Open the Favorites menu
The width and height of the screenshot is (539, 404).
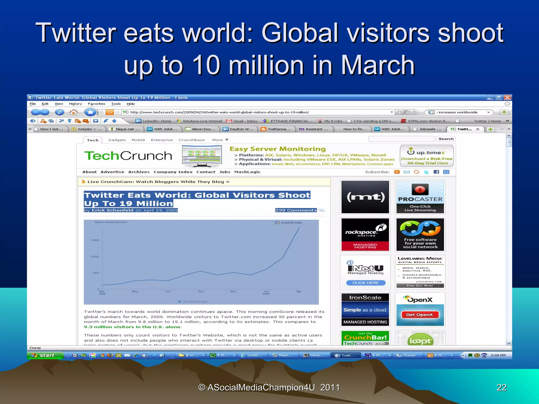pos(97,104)
